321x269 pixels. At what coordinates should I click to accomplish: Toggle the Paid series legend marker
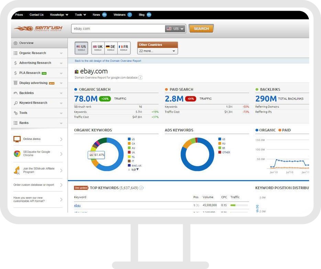[280, 130]
